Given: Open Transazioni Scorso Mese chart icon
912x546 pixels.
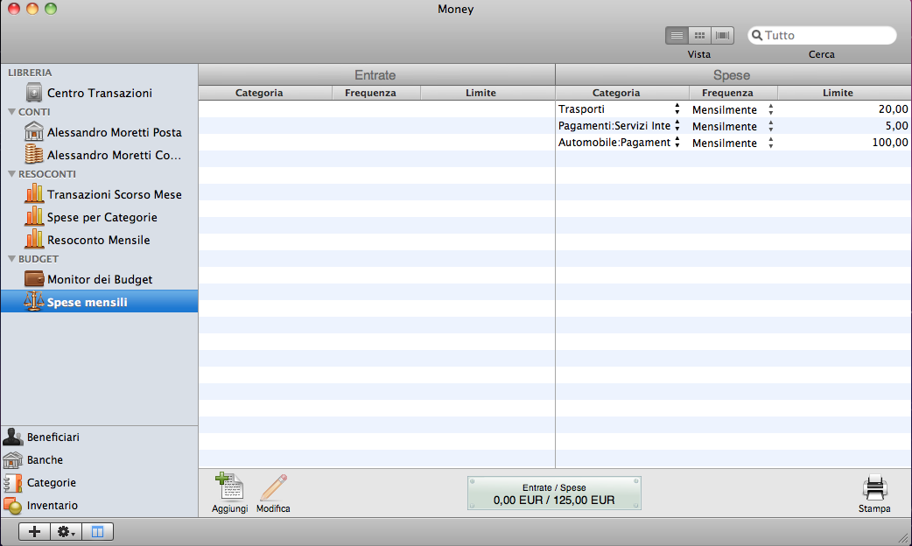Looking at the screenshot, I should tap(34, 193).
